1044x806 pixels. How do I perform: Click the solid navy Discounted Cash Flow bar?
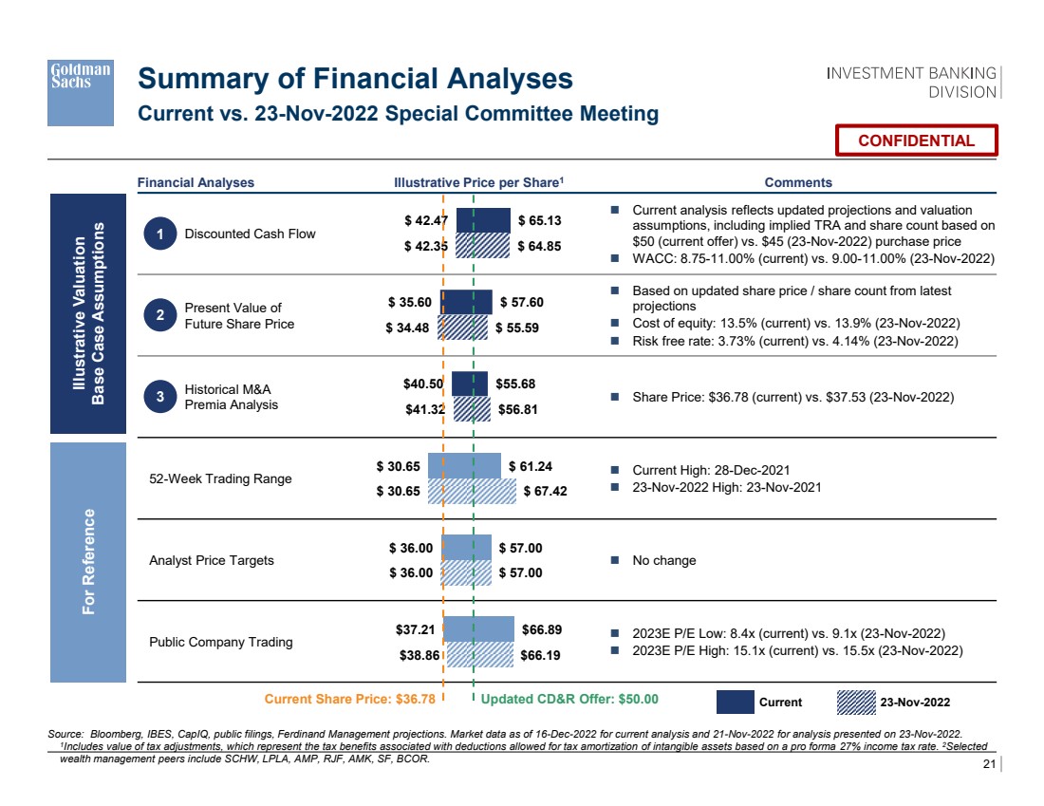pyautogui.click(x=483, y=220)
